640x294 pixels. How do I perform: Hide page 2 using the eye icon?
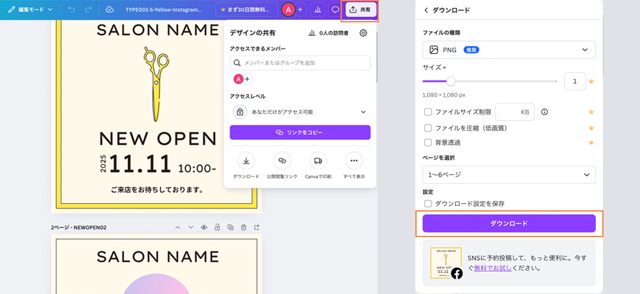[204, 227]
